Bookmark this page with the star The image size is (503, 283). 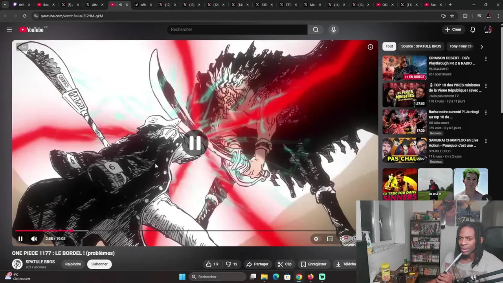click(452, 16)
